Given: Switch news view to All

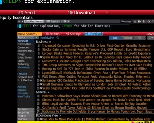Looking at the screenshot, I should [x=140, y=38].
